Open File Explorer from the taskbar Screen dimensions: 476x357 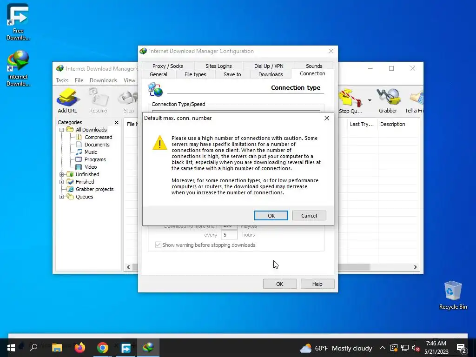point(57,348)
